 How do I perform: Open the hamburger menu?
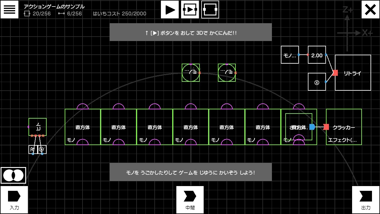(x=9, y=10)
